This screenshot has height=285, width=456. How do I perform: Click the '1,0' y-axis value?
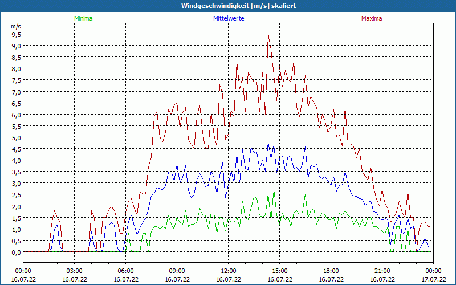pyautogui.click(x=17, y=229)
